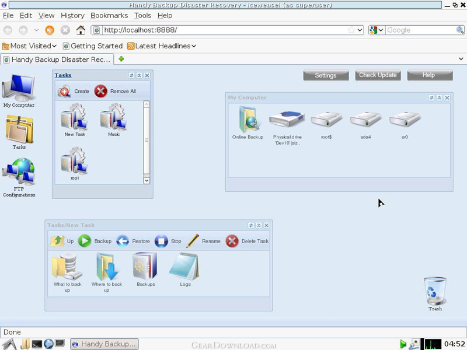Select the Handy Backup Disaster Recovery tab

pos(57,60)
